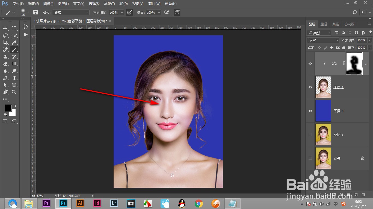Open the brush mode 正常 dropdown

pyautogui.click(x=71, y=13)
